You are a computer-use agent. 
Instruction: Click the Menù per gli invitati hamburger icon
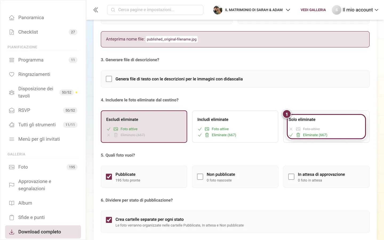[x=12, y=139]
